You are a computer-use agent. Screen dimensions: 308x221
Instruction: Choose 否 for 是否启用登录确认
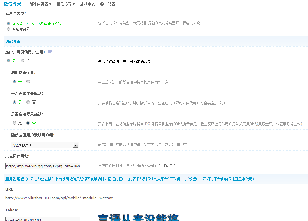28,123
